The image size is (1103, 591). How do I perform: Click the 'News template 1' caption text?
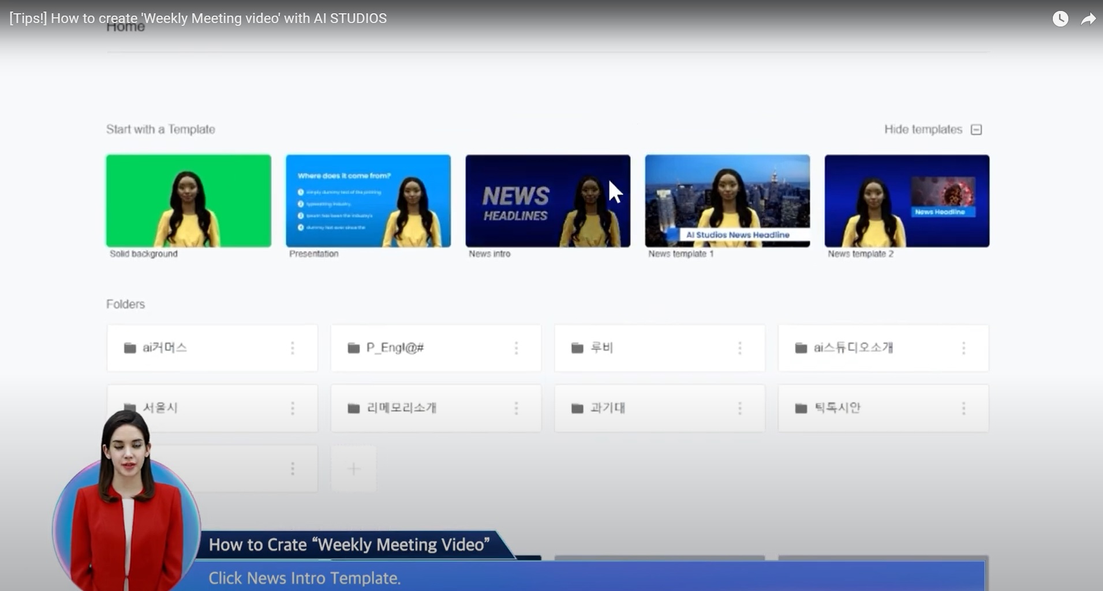point(681,254)
